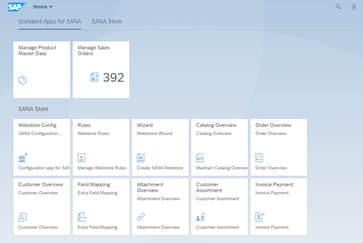The width and height of the screenshot is (363, 243).
Task: Click the SANA Store group heading
Action: [x=33, y=109]
